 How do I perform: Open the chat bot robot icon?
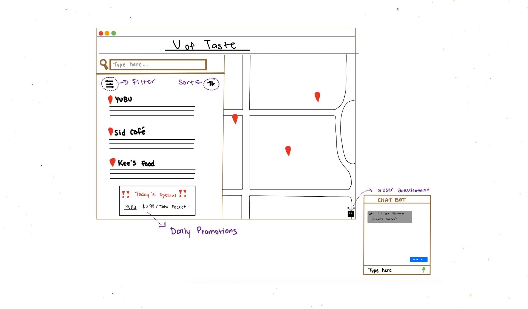(351, 213)
